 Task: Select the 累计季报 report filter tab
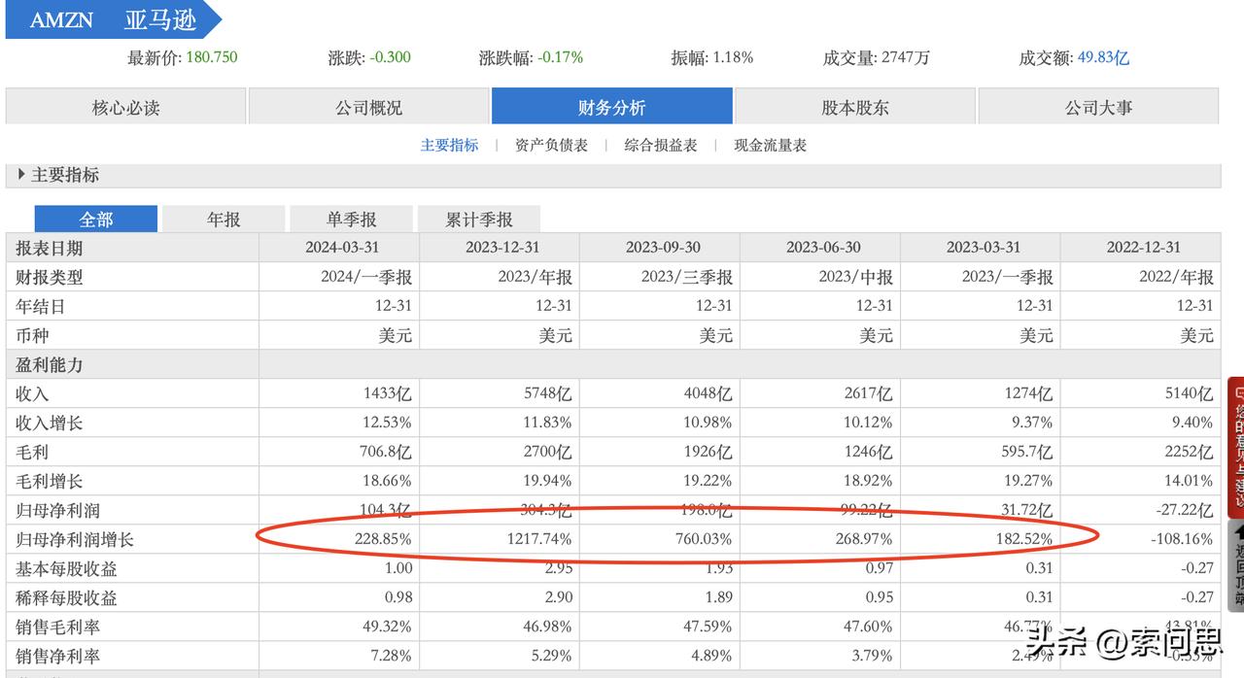(479, 220)
